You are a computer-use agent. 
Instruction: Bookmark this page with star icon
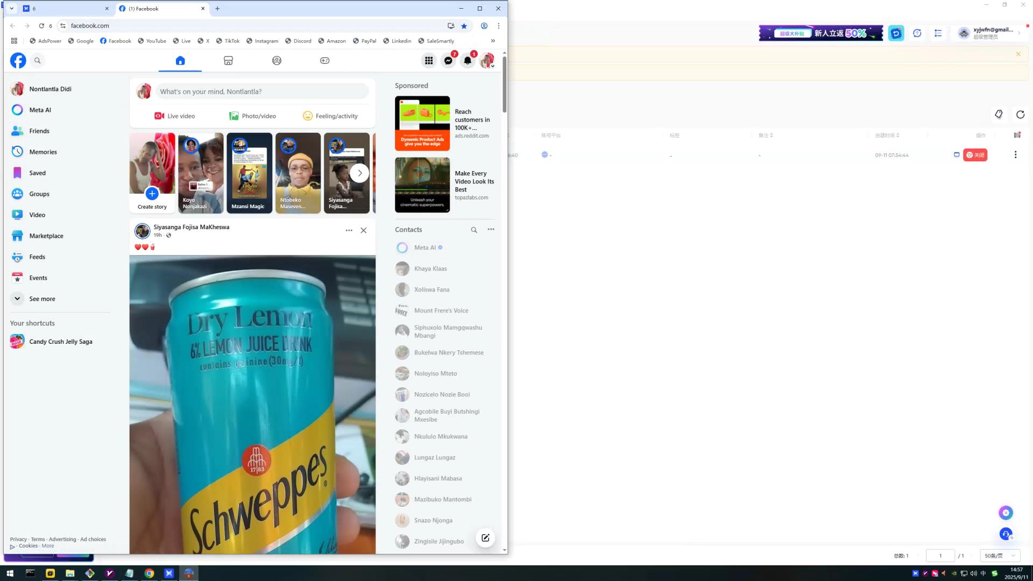(x=464, y=26)
